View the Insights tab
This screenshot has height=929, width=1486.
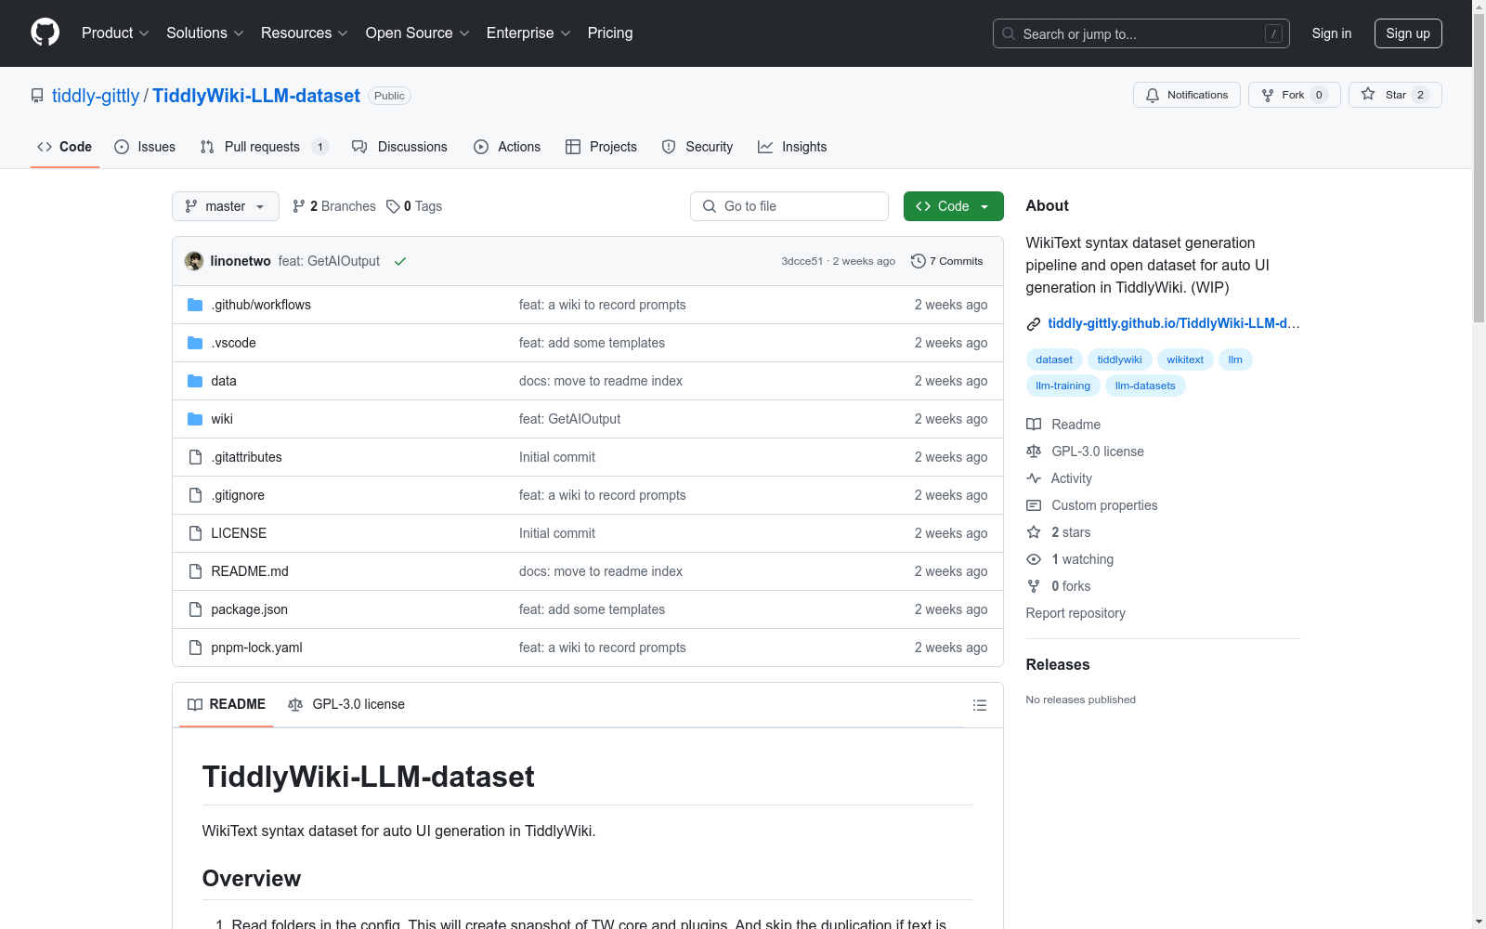pos(792,147)
